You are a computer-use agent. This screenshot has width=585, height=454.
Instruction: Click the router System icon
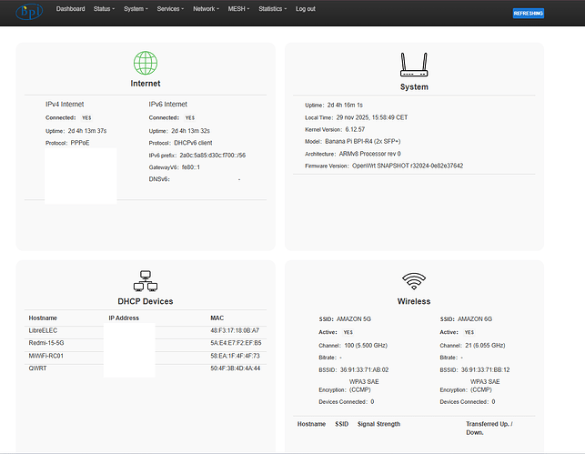[x=414, y=65]
